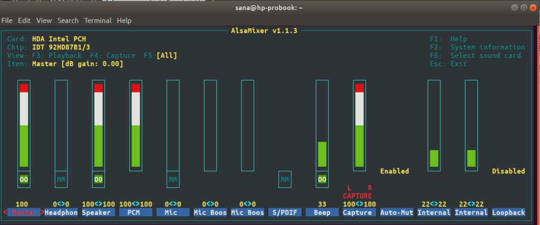Click the F6: Select sound card hint
The image size is (540, 225).
[475, 56]
